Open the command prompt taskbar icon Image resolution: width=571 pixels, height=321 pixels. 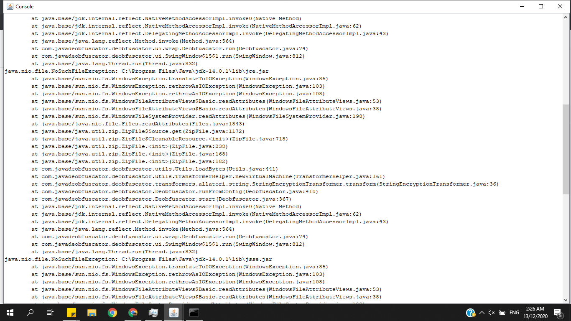(194, 312)
